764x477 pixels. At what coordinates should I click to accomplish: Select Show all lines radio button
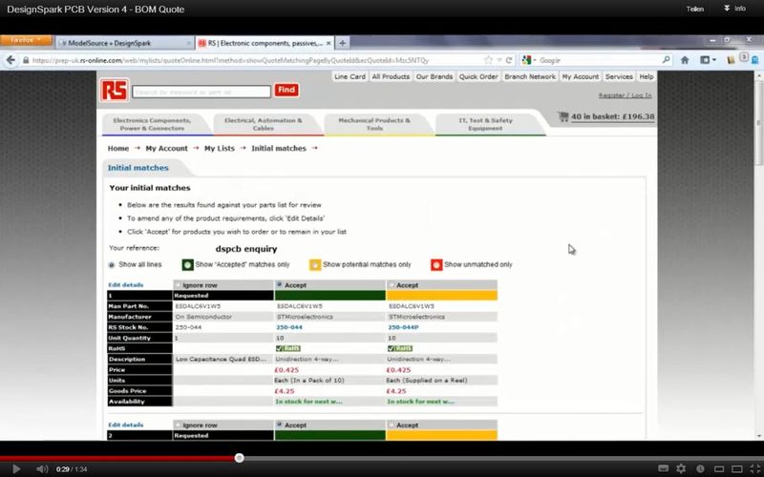tap(112, 265)
